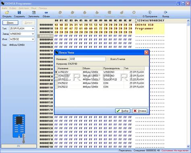Click the Название search field containing Q32
191x153 pixels.
coord(87,59)
